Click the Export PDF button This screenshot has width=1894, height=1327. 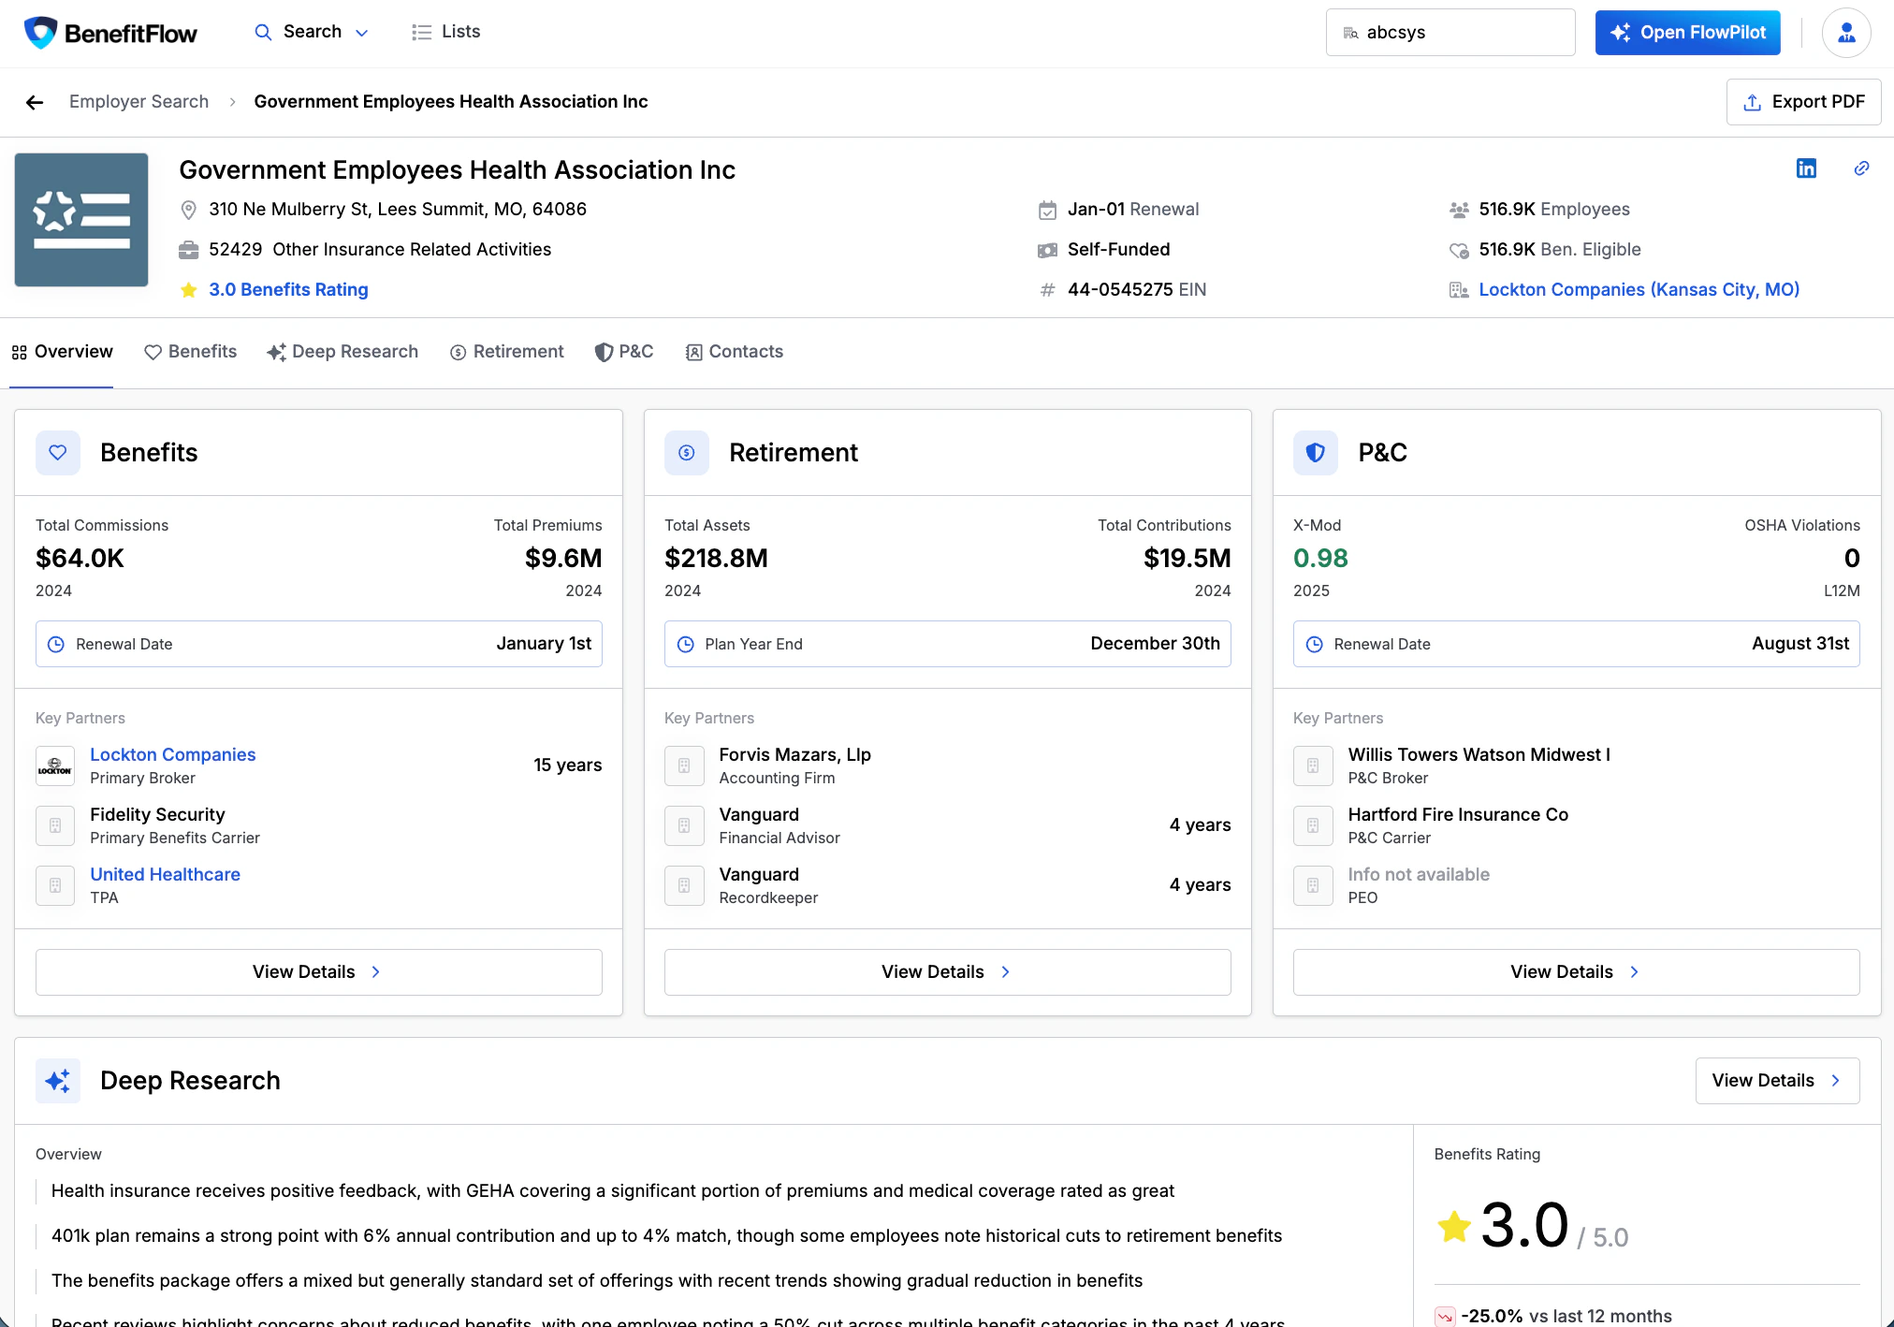1803,101
